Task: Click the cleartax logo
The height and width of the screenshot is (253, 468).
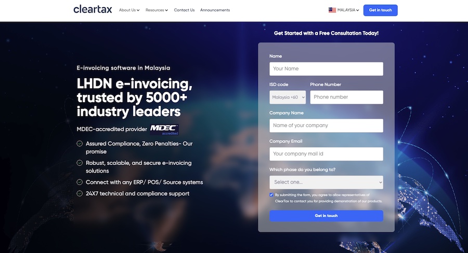Action: pos(93,9)
